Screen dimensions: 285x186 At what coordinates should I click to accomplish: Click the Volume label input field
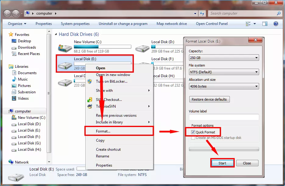click(224, 117)
